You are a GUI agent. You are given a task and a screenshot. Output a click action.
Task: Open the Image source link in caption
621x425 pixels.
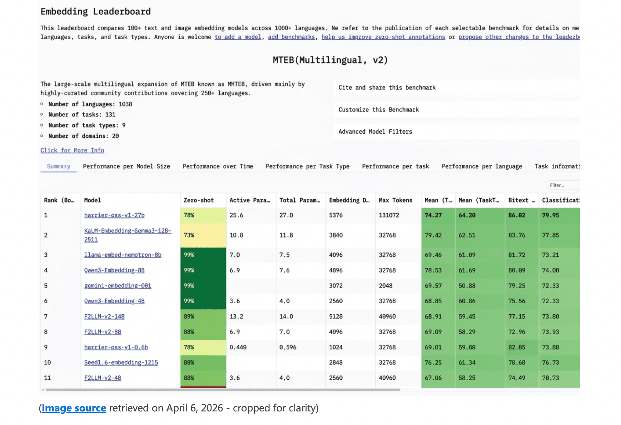74,408
